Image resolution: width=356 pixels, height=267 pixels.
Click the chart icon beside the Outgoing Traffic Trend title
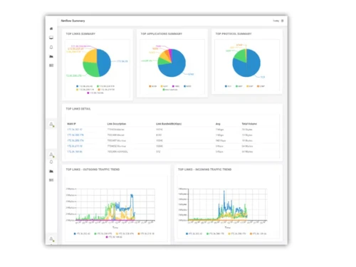click(x=51, y=171)
